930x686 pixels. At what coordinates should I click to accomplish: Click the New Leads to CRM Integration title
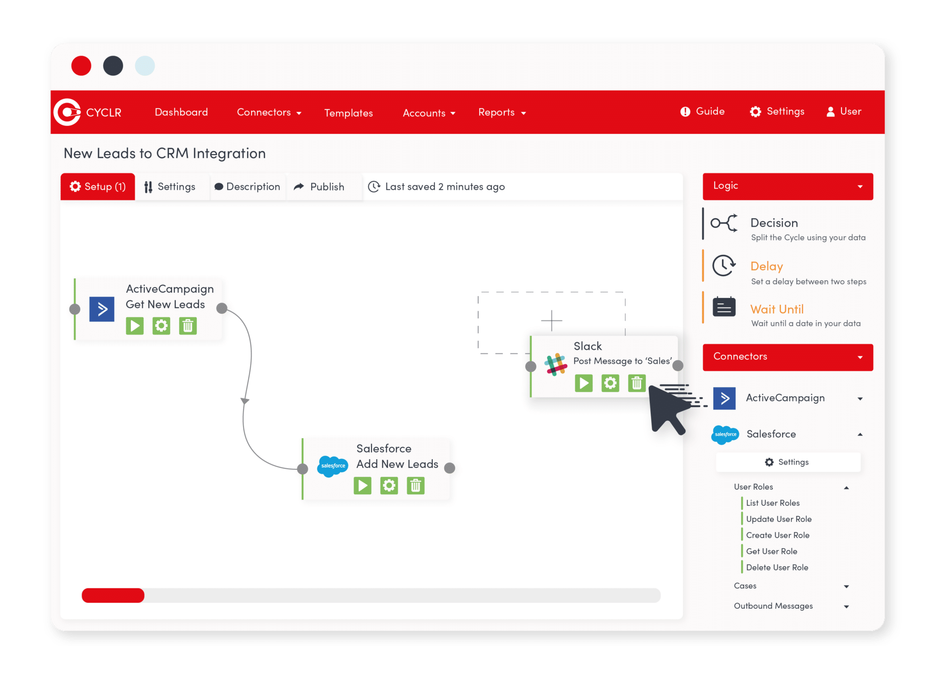point(164,154)
